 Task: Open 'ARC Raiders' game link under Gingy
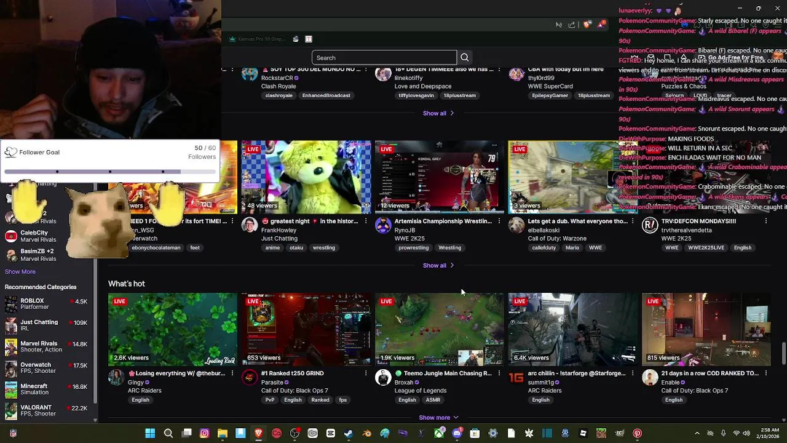pos(144,391)
